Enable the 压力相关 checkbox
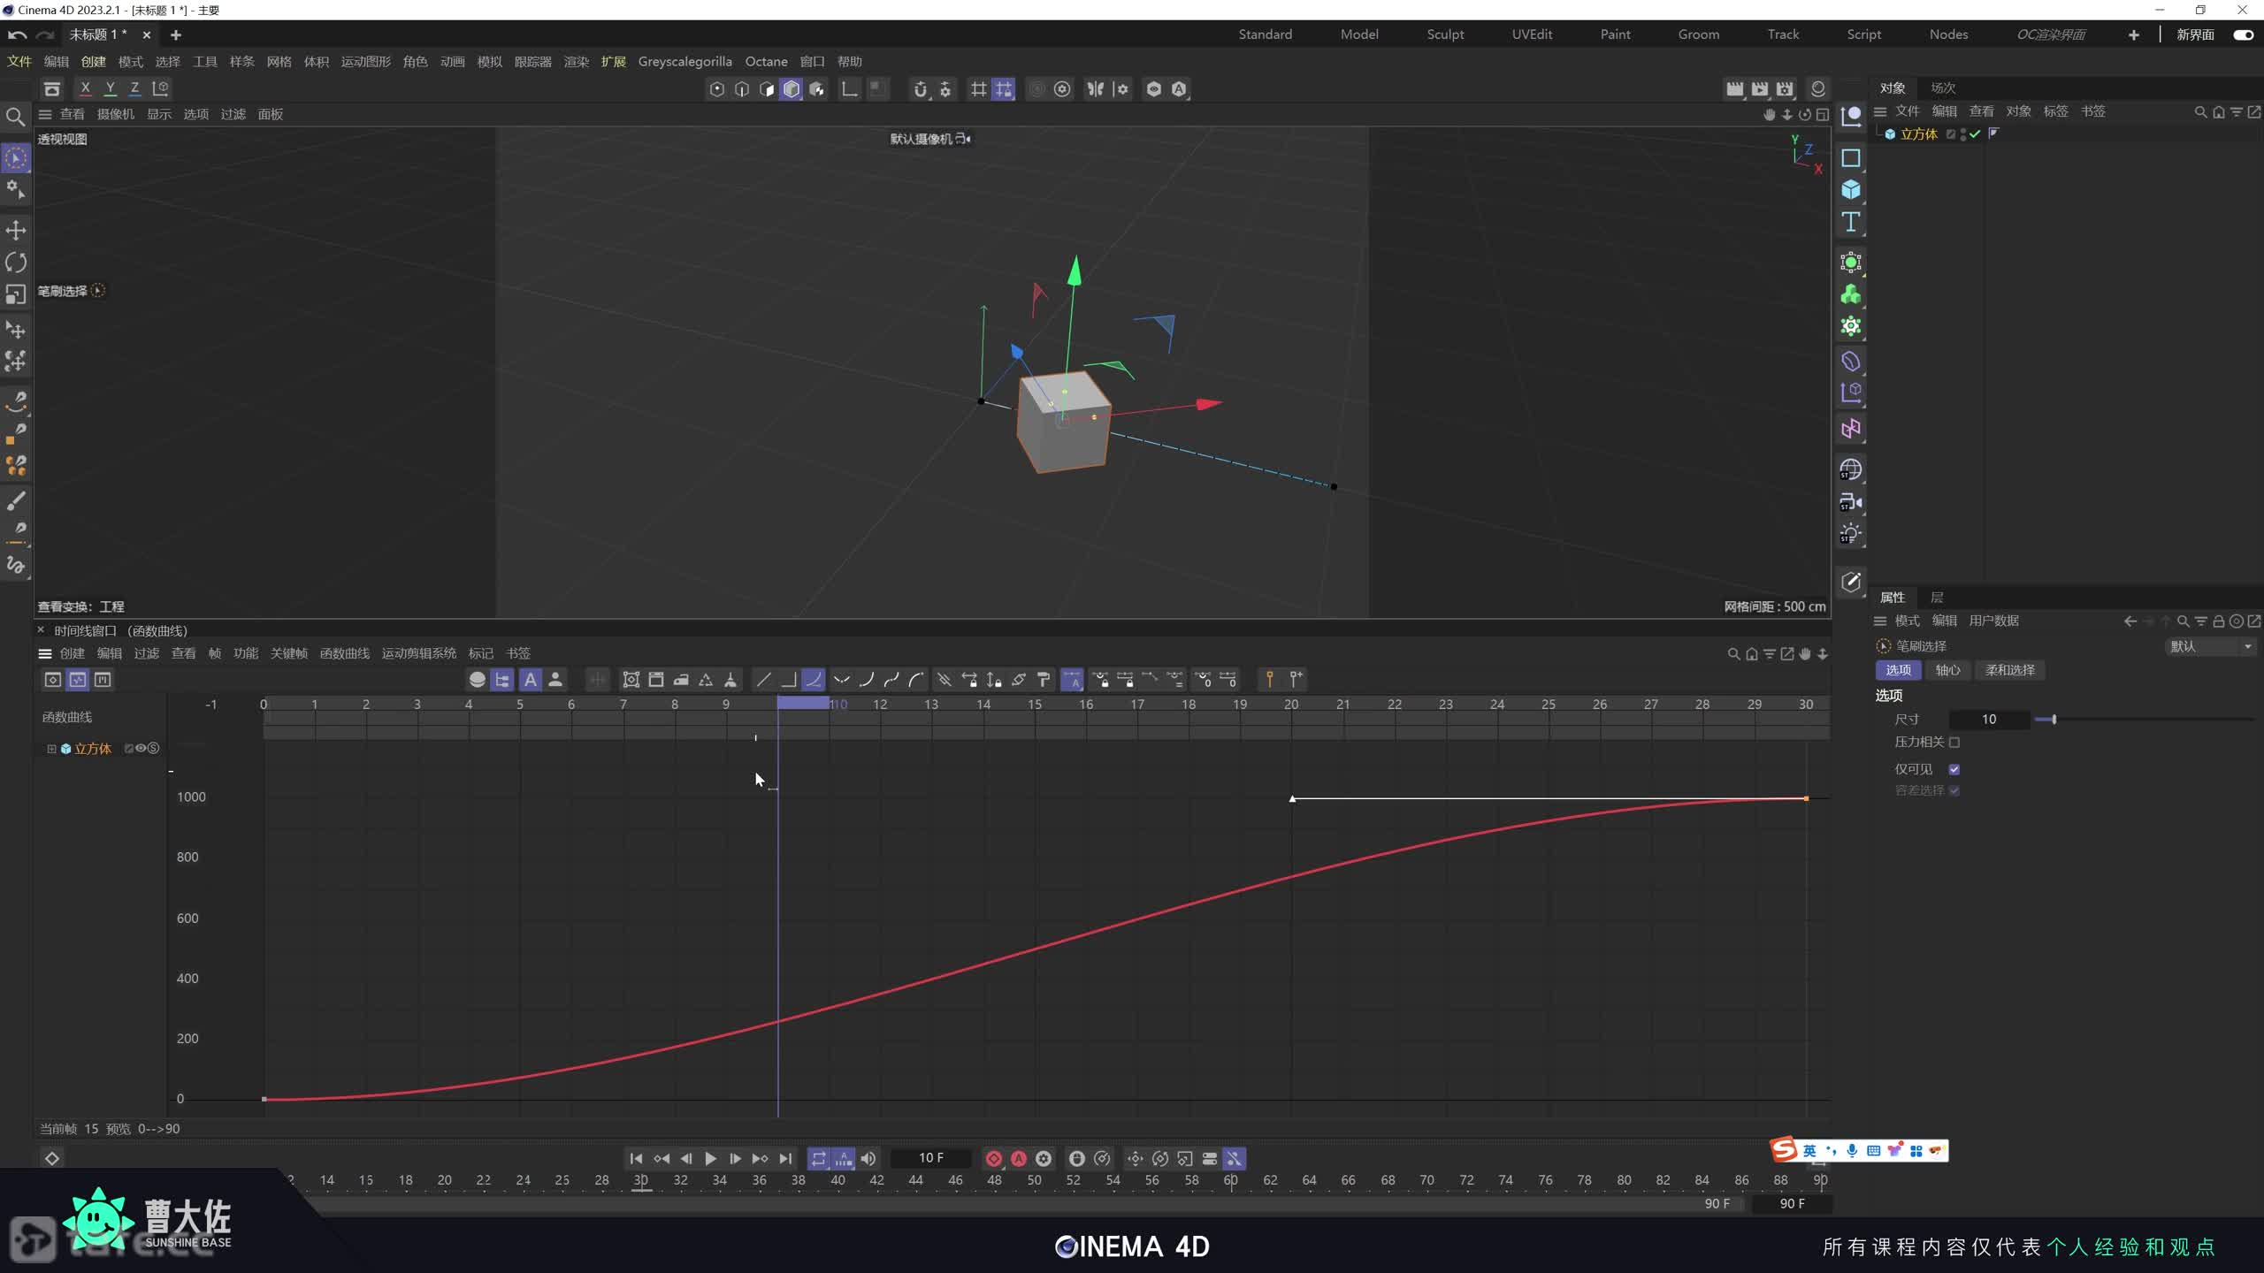 coord(1954,743)
